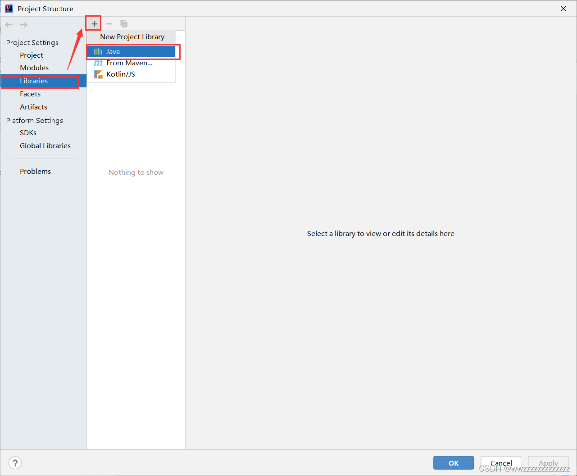Click the New Project Library header
This screenshot has height=476, width=577.
pyautogui.click(x=132, y=37)
